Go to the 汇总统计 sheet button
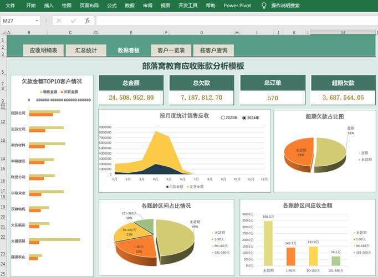This screenshot has height=277, width=378. pyautogui.click(x=86, y=50)
